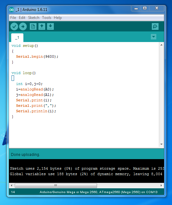Click the editor scrollbar up arrow

[x=161, y=45]
